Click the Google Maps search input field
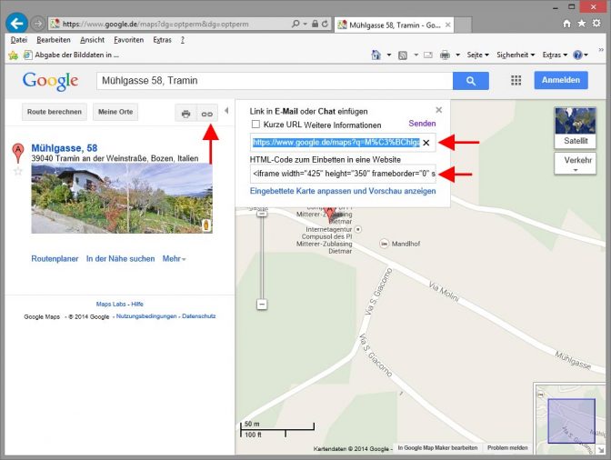The image size is (611, 460). coord(275,81)
